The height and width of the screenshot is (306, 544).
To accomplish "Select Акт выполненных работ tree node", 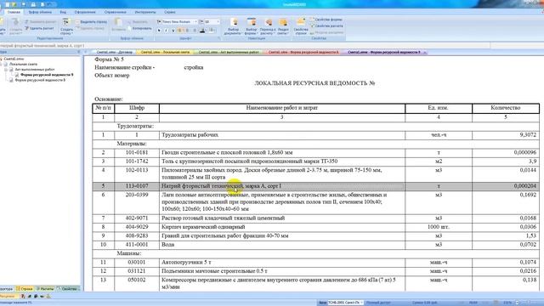I will pyautogui.click(x=35, y=70).
